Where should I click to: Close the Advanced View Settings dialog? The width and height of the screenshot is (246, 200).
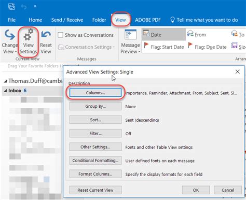point(238,72)
